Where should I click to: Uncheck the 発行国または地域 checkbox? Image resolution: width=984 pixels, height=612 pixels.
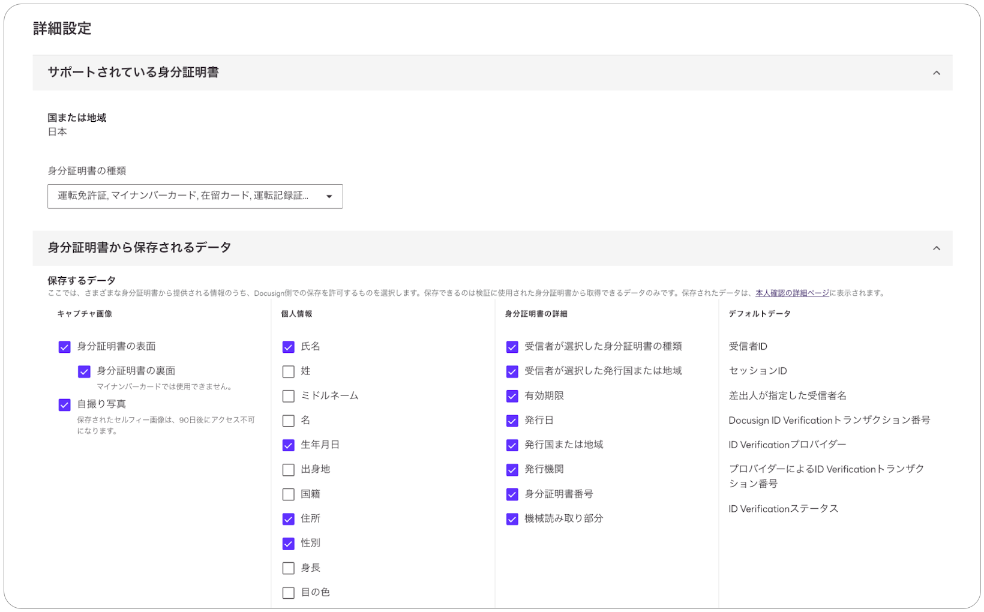click(x=512, y=445)
